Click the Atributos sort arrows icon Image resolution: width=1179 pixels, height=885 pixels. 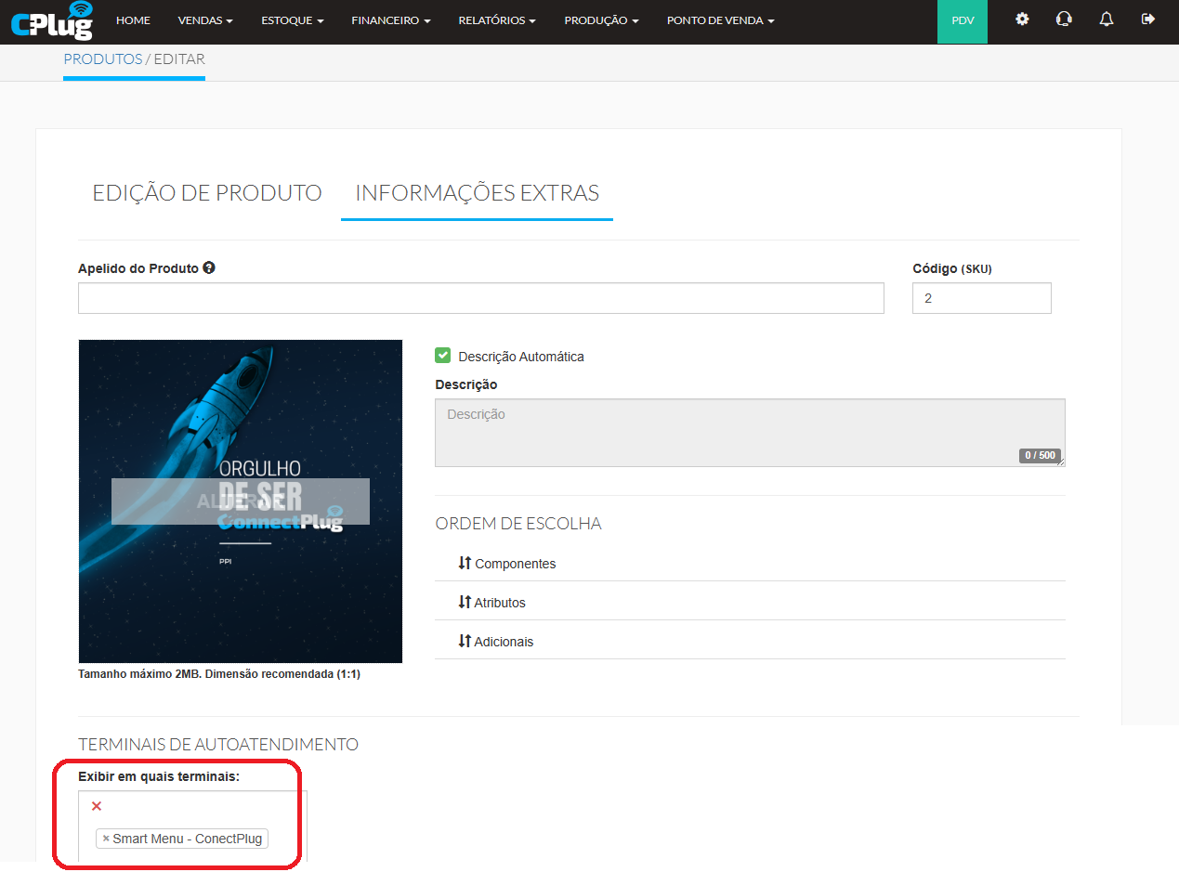pyautogui.click(x=465, y=602)
